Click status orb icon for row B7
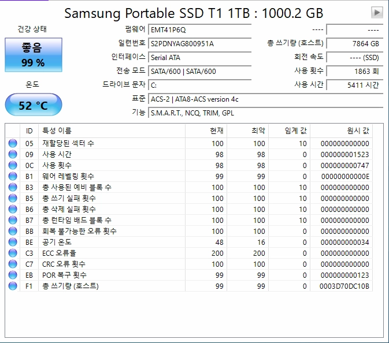Screen dimensions: 389x343 click(13, 220)
